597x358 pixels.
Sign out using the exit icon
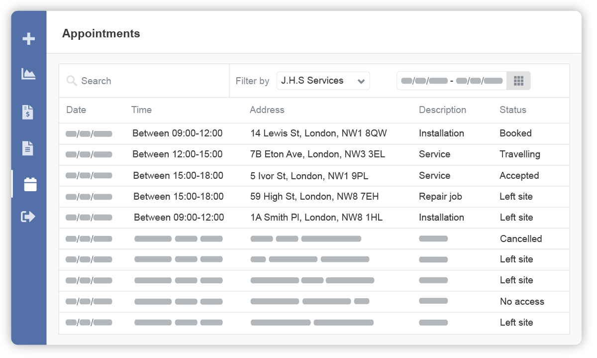coord(29,216)
